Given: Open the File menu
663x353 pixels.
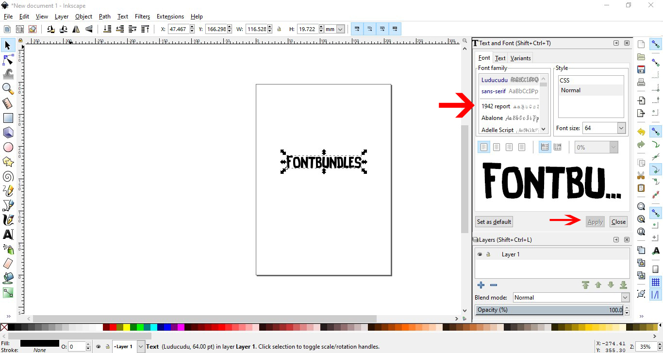Looking at the screenshot, I should pos(8,17).
